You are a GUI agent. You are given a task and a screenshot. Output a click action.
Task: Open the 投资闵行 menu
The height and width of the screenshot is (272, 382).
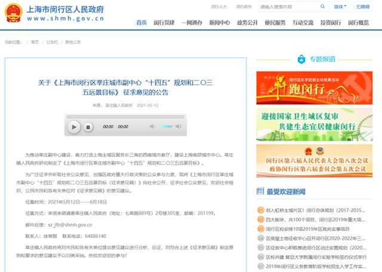coord(331,23)
